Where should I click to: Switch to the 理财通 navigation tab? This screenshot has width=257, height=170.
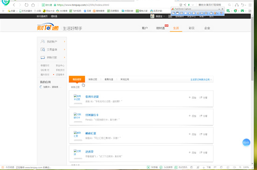click(x=160, y=28)
